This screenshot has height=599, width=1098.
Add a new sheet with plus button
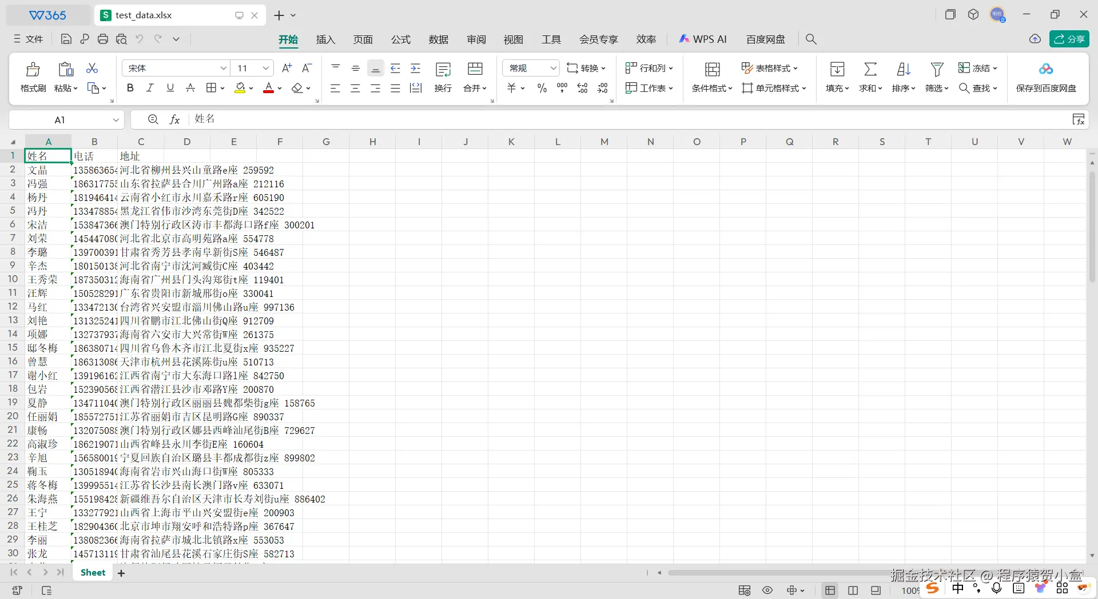(121, 573)
